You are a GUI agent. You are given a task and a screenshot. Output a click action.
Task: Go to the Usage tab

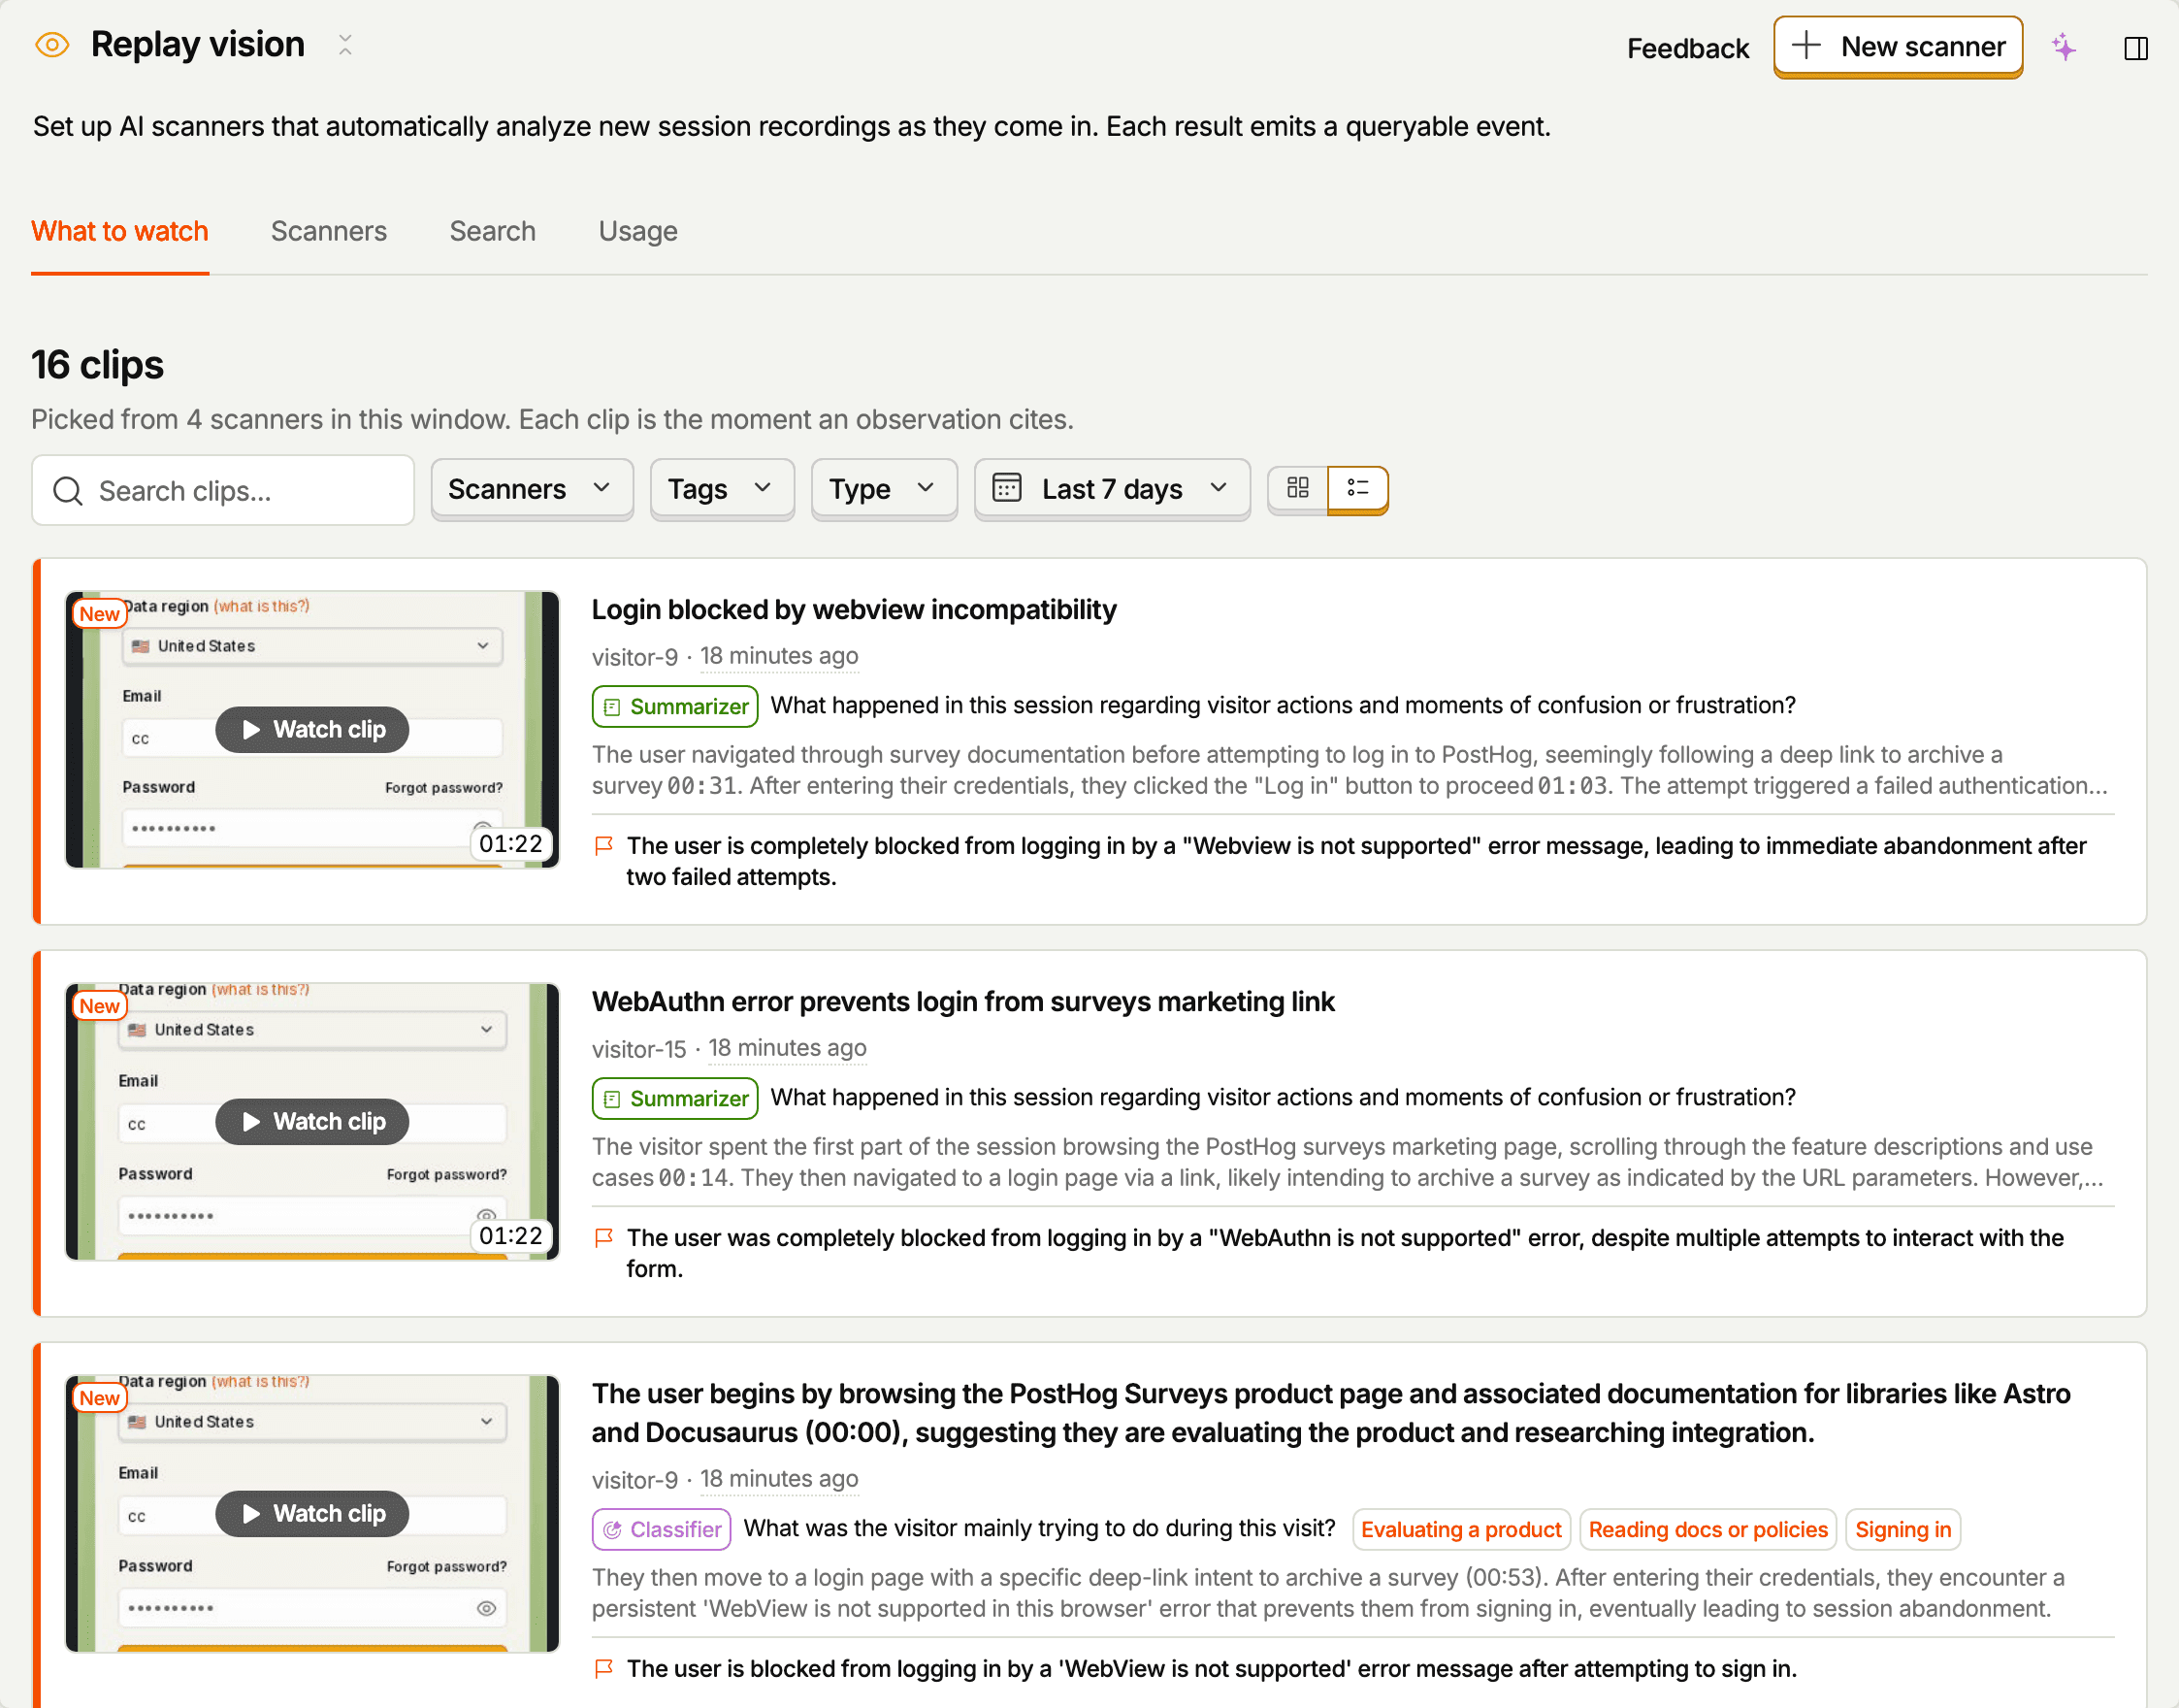pos(637,231)
